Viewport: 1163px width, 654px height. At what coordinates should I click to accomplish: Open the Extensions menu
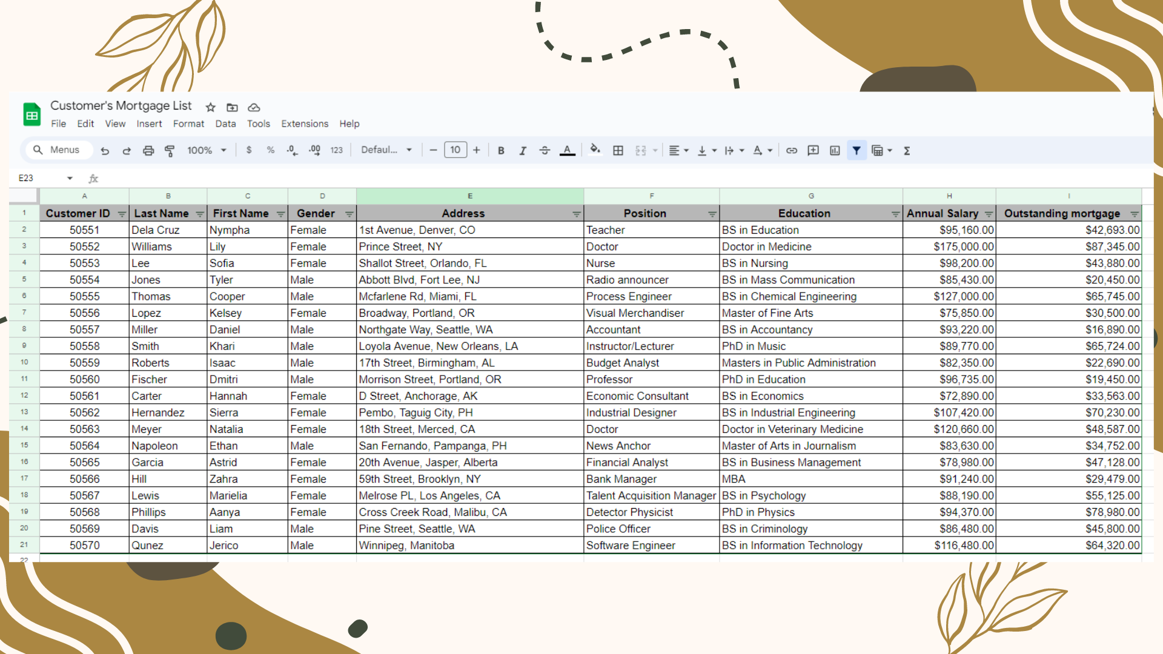[x=305, y=124]
